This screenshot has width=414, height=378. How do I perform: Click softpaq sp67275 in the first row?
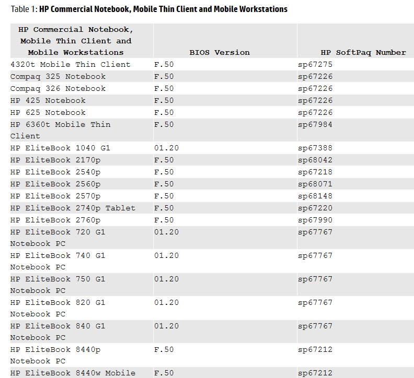click(x=315, y=64)
